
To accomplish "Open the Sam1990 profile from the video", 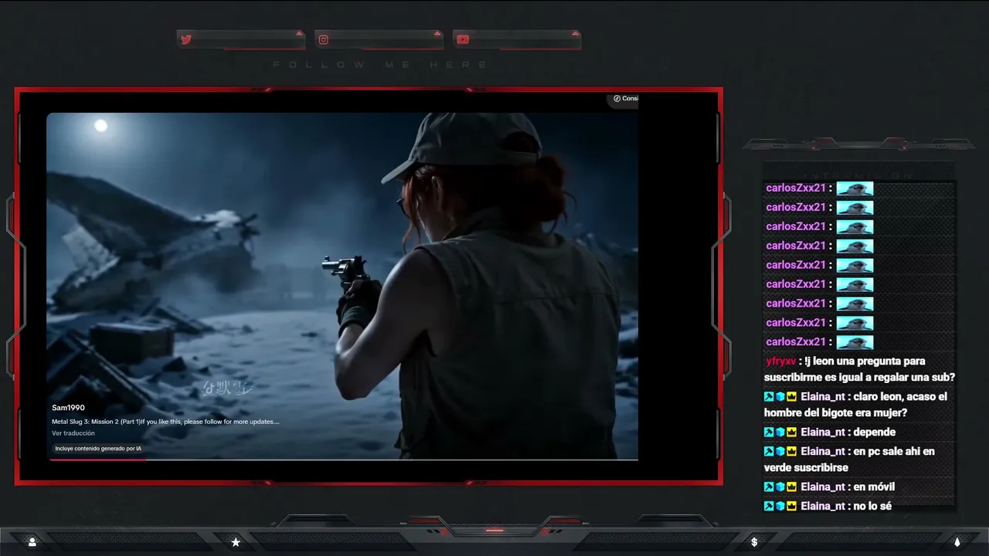I will (x=68, y=408).
